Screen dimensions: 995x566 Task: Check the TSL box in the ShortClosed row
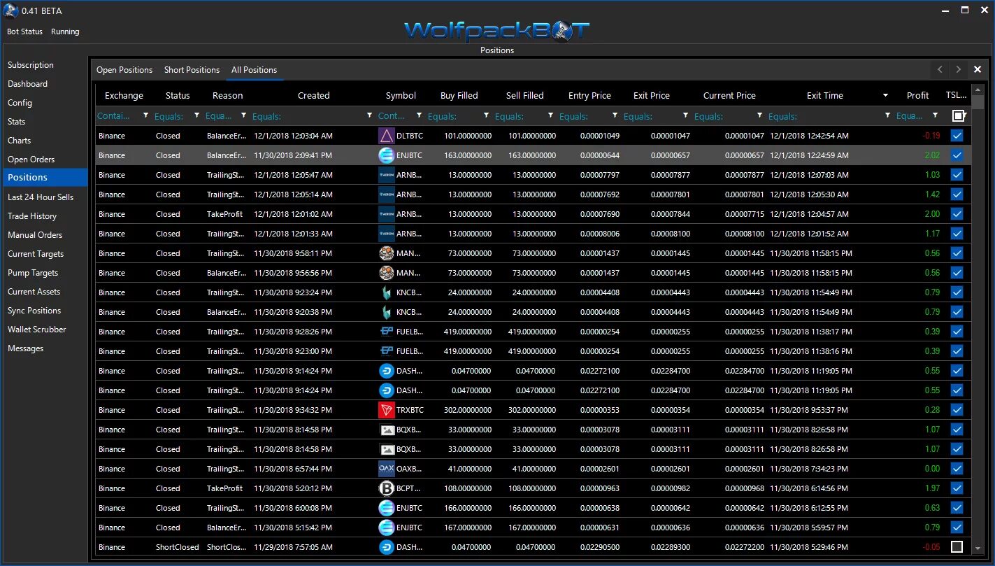pos(957,547)
